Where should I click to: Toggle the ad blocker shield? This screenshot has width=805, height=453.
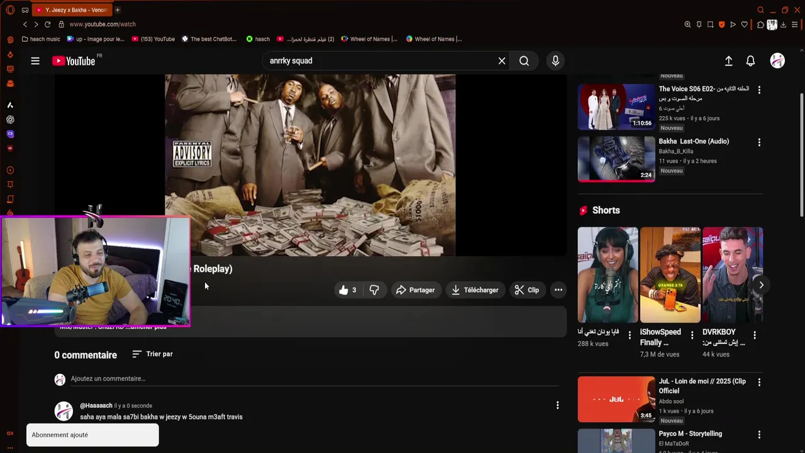721,25
